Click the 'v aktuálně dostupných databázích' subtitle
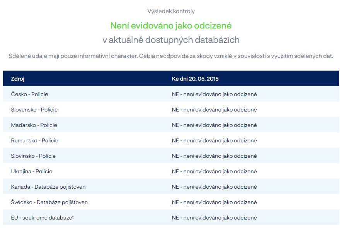This screenshot has width=342, height=228. 171,39
